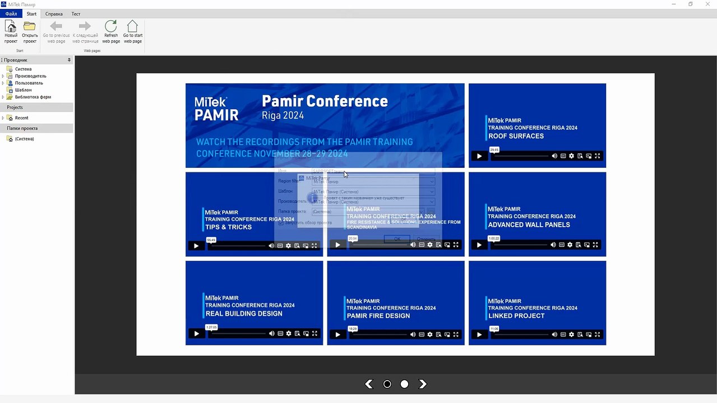The width and height of the screenshot is (717, 403).
Task: Go to next slide with right chevron
Action: click(423, 384)
